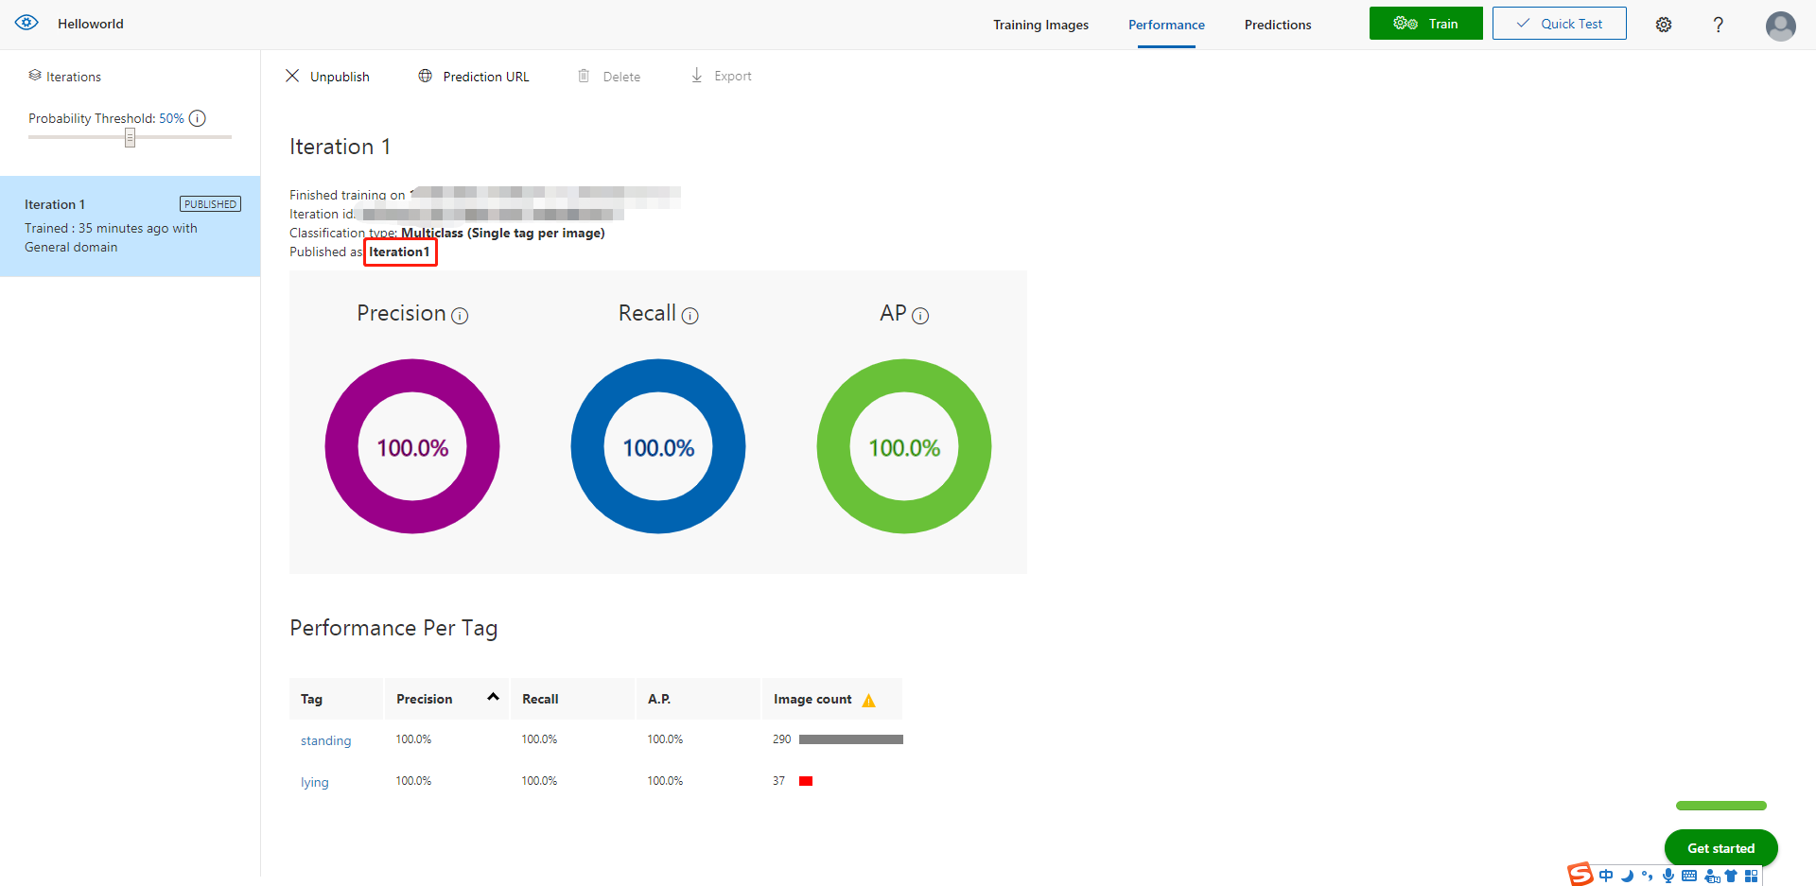Screen dimensions: 1816x886
Task: Open the Prediction URL dialog
Action: tap(474, 77)
